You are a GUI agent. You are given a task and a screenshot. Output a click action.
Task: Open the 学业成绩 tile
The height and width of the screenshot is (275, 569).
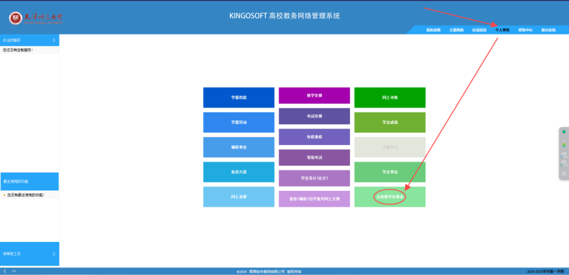tap(390, 122)
